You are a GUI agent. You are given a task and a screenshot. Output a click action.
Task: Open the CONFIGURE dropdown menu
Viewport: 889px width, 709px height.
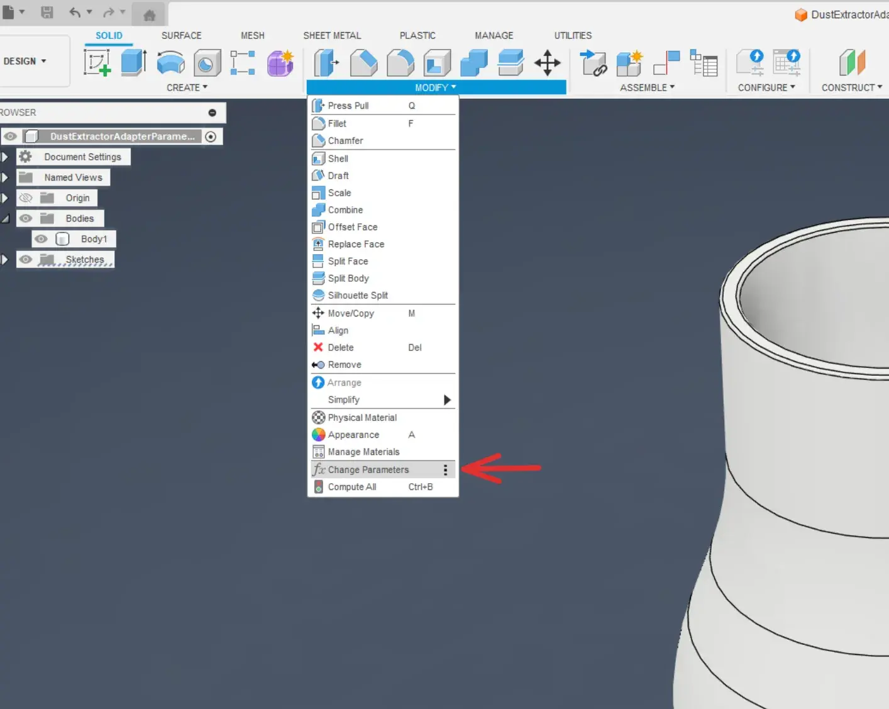coord(766,87)
